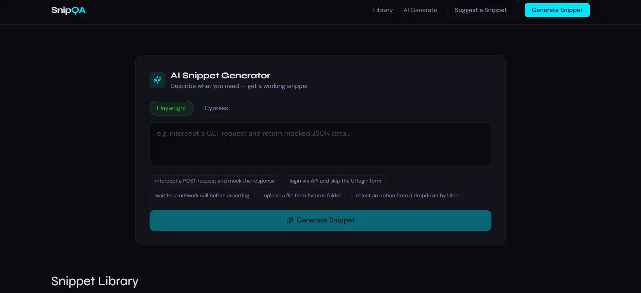Click the 'Describe what you need' subtitle

(239, 86)
